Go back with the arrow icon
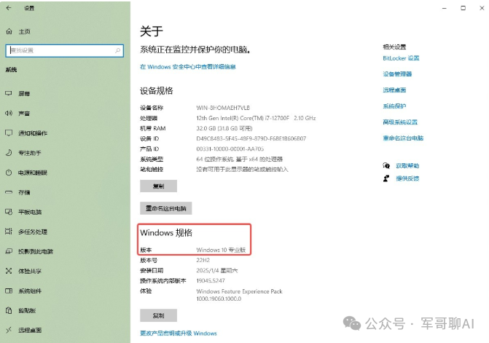489x343 pixels. tap(9, 8)
